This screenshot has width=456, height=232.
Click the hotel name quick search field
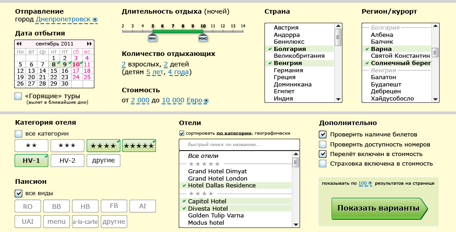(239, 145)
